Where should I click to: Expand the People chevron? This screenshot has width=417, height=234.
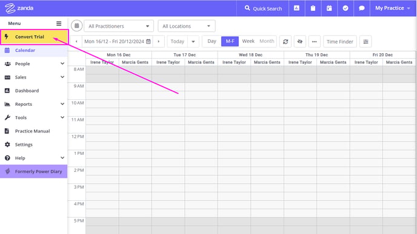tap(62, 63)
